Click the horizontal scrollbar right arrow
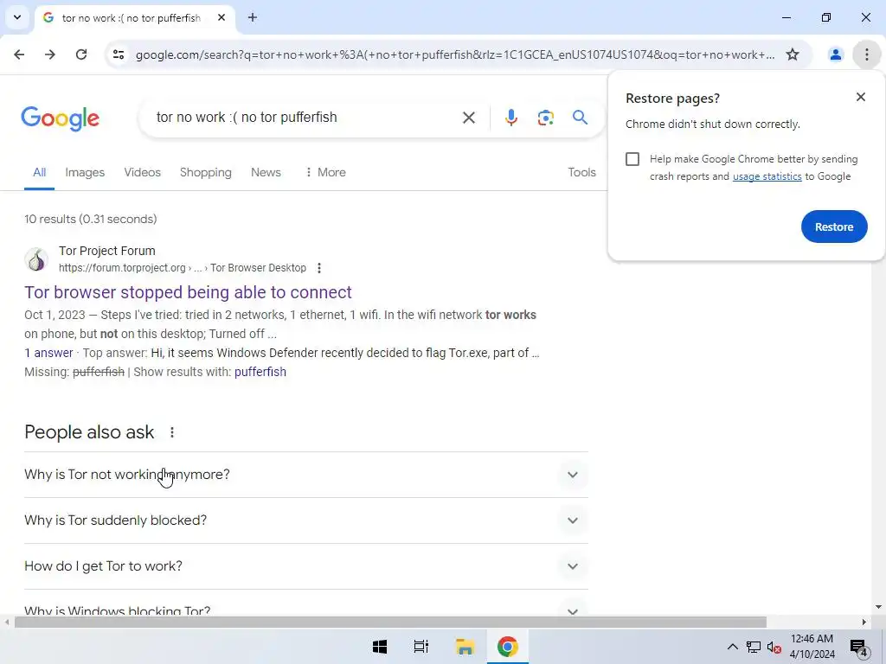This screenshot has width=886, height=664. (864, 622)
